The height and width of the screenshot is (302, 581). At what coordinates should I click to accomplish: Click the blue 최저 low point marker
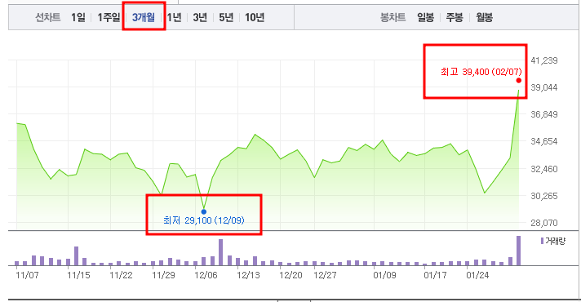click(204, 212)
